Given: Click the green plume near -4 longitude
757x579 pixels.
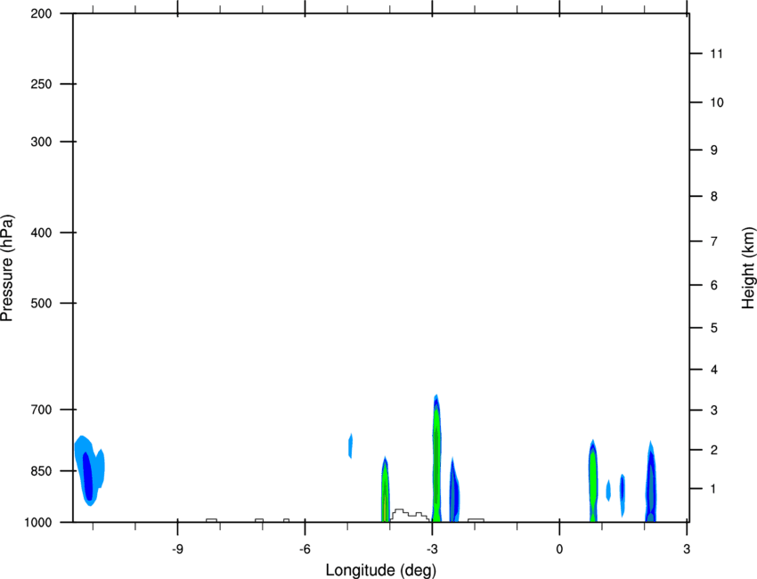Looking at the screenshot, I should tap(386, 490).
